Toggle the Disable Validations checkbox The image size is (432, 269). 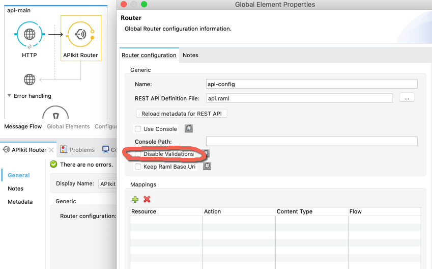(138, 154)
